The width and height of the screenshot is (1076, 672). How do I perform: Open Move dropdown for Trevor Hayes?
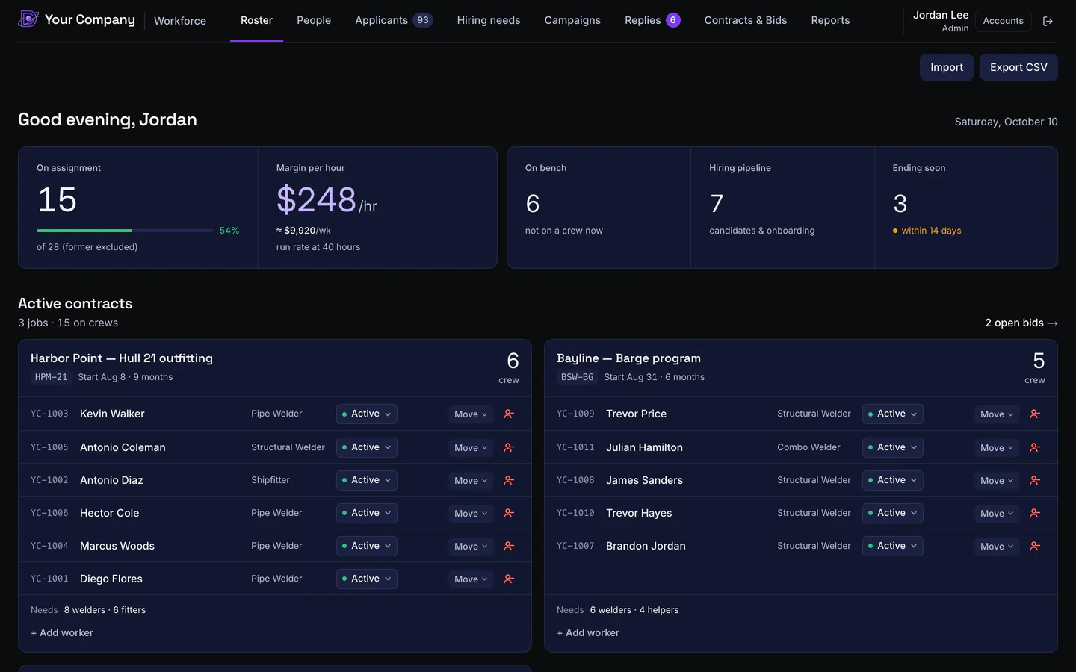click(997, 514)
